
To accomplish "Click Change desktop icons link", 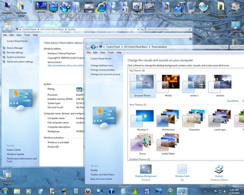I will [x=102, y=66].
